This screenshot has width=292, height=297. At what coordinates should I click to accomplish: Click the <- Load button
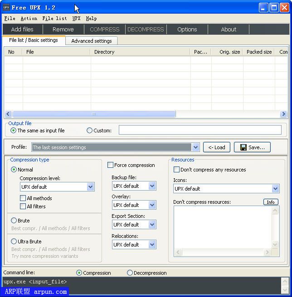click(217, 147)
